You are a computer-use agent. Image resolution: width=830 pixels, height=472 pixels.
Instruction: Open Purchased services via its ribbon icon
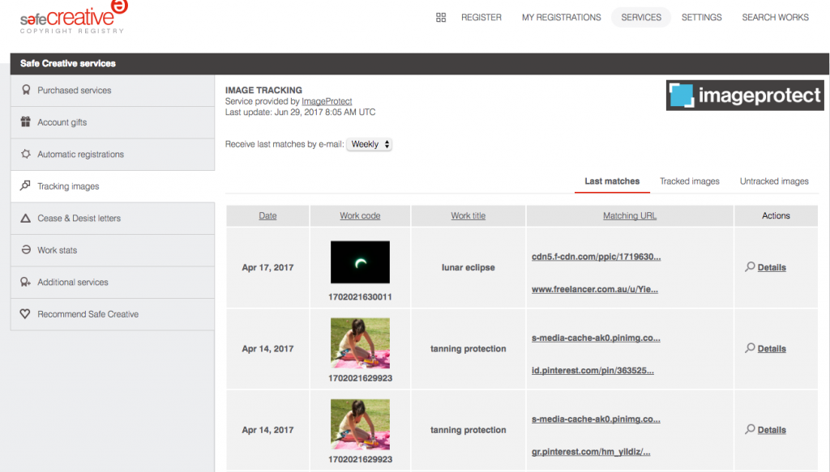(x=26, y=91)
